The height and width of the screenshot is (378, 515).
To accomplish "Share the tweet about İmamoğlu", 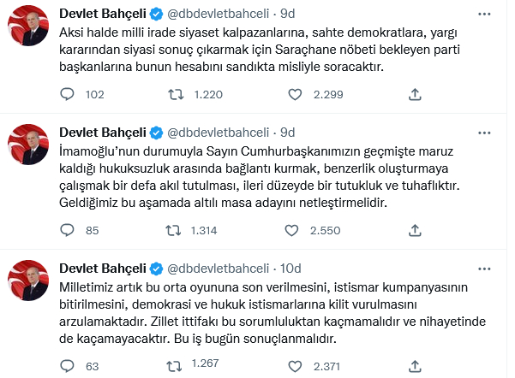I will pyautogui.click(x=415, y=230).
